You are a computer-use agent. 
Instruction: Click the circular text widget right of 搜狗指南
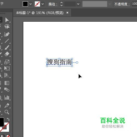(x=77, y=62)
